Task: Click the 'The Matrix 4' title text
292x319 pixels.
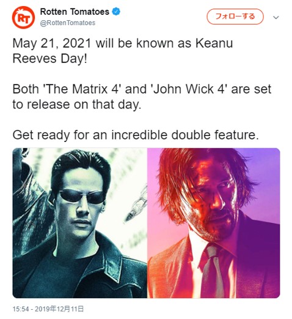Action: (x=80, y=89)
